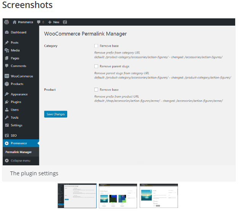Enable Category Remove base checkbox
Image resolution: width=239 pixels, height=217 pixels.
pos(96,46)
